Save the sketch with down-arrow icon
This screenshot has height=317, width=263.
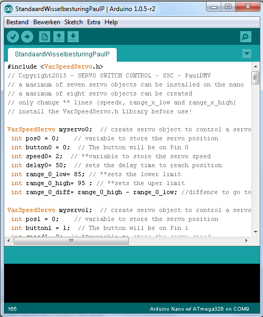(x=73, y=37)
